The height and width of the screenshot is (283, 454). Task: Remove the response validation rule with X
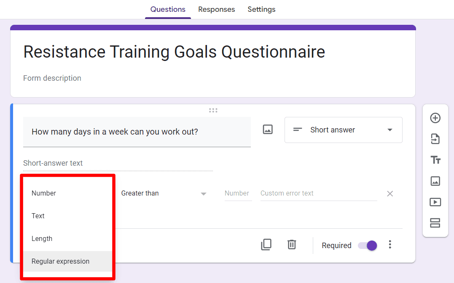(x=390, y=193)
